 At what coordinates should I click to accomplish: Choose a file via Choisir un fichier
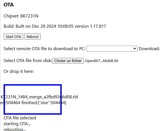click(x=68, y=61)
